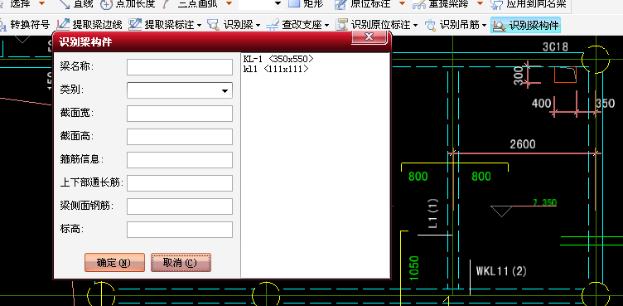The width and height of the screenshot is (623, 306).
Task: Click the 识别吊筋 tool
Action: (452, 25)
